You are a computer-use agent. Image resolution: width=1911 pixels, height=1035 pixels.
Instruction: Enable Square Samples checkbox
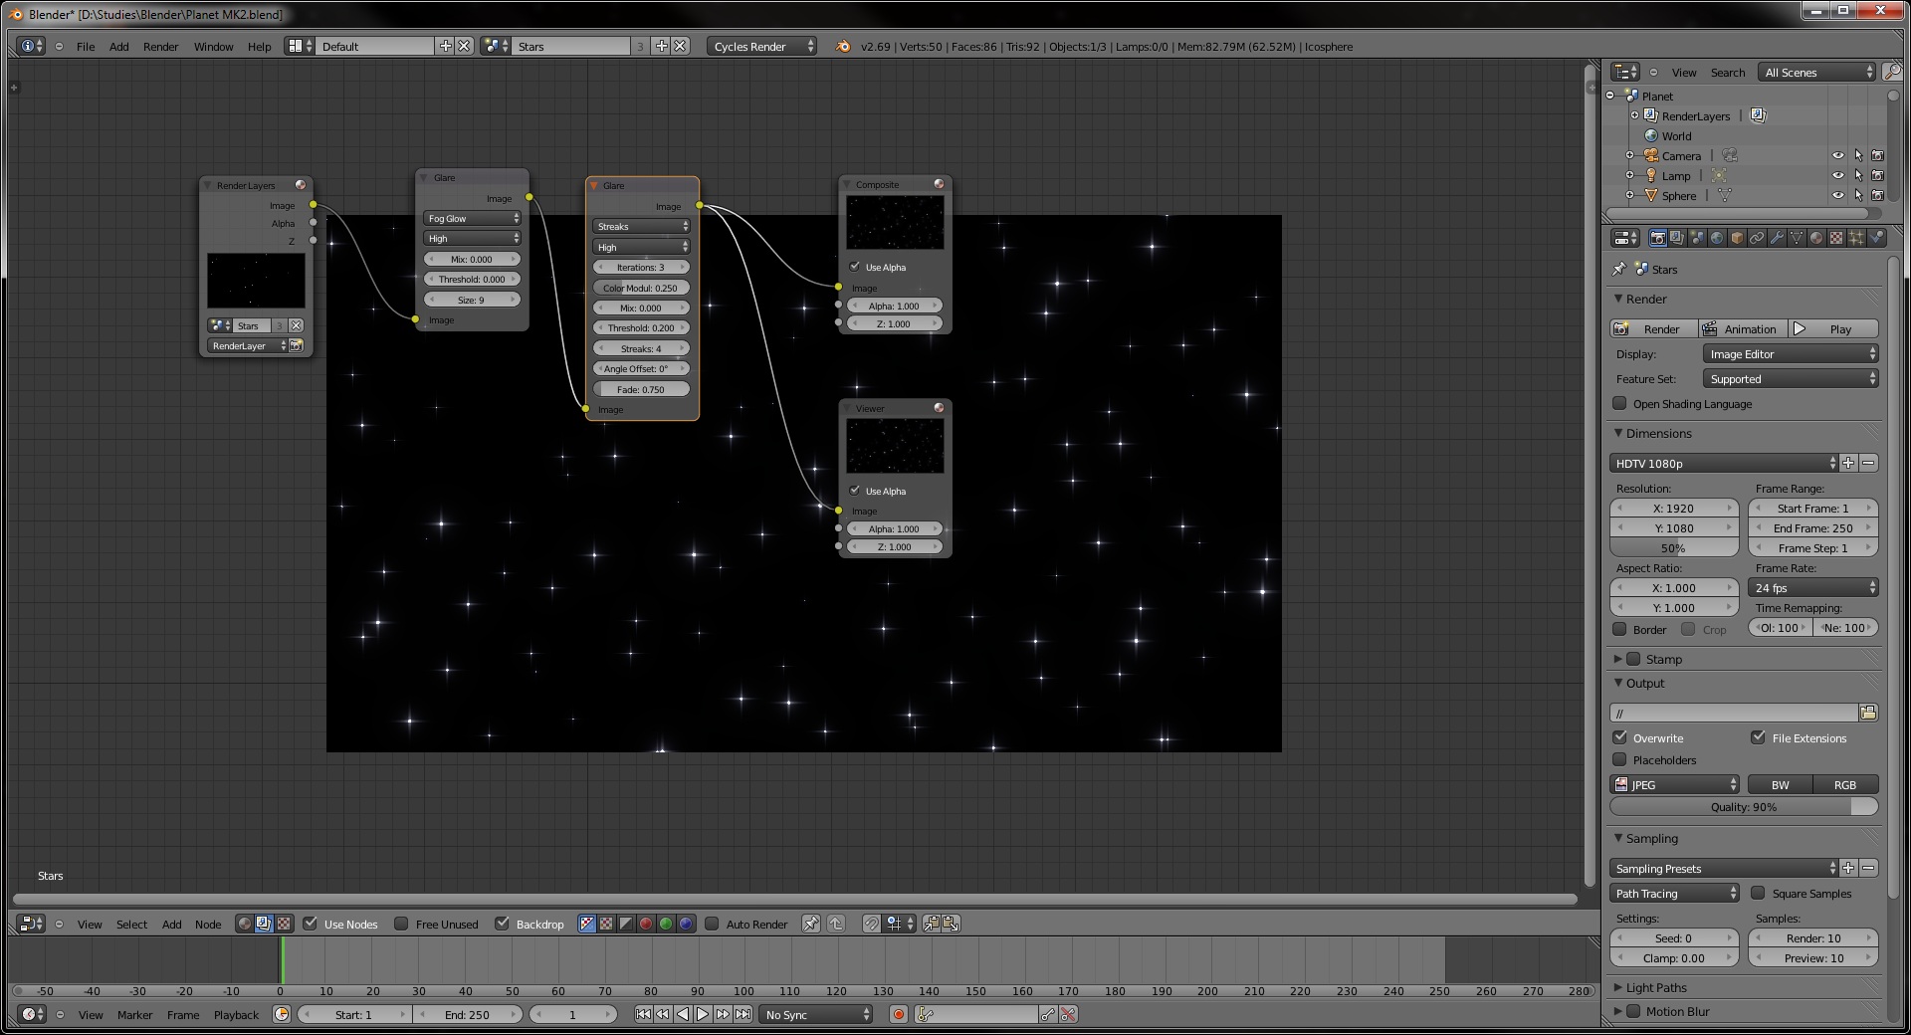[1758, 893]
